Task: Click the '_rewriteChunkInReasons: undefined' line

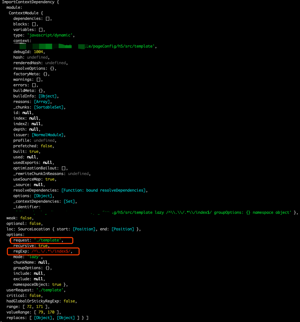Action: [52, 174]
